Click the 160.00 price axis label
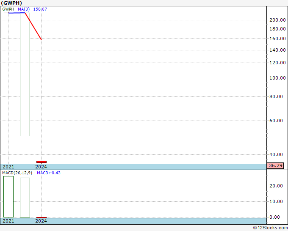This screenshot has height=231, width=288. (x=277, y=38)
